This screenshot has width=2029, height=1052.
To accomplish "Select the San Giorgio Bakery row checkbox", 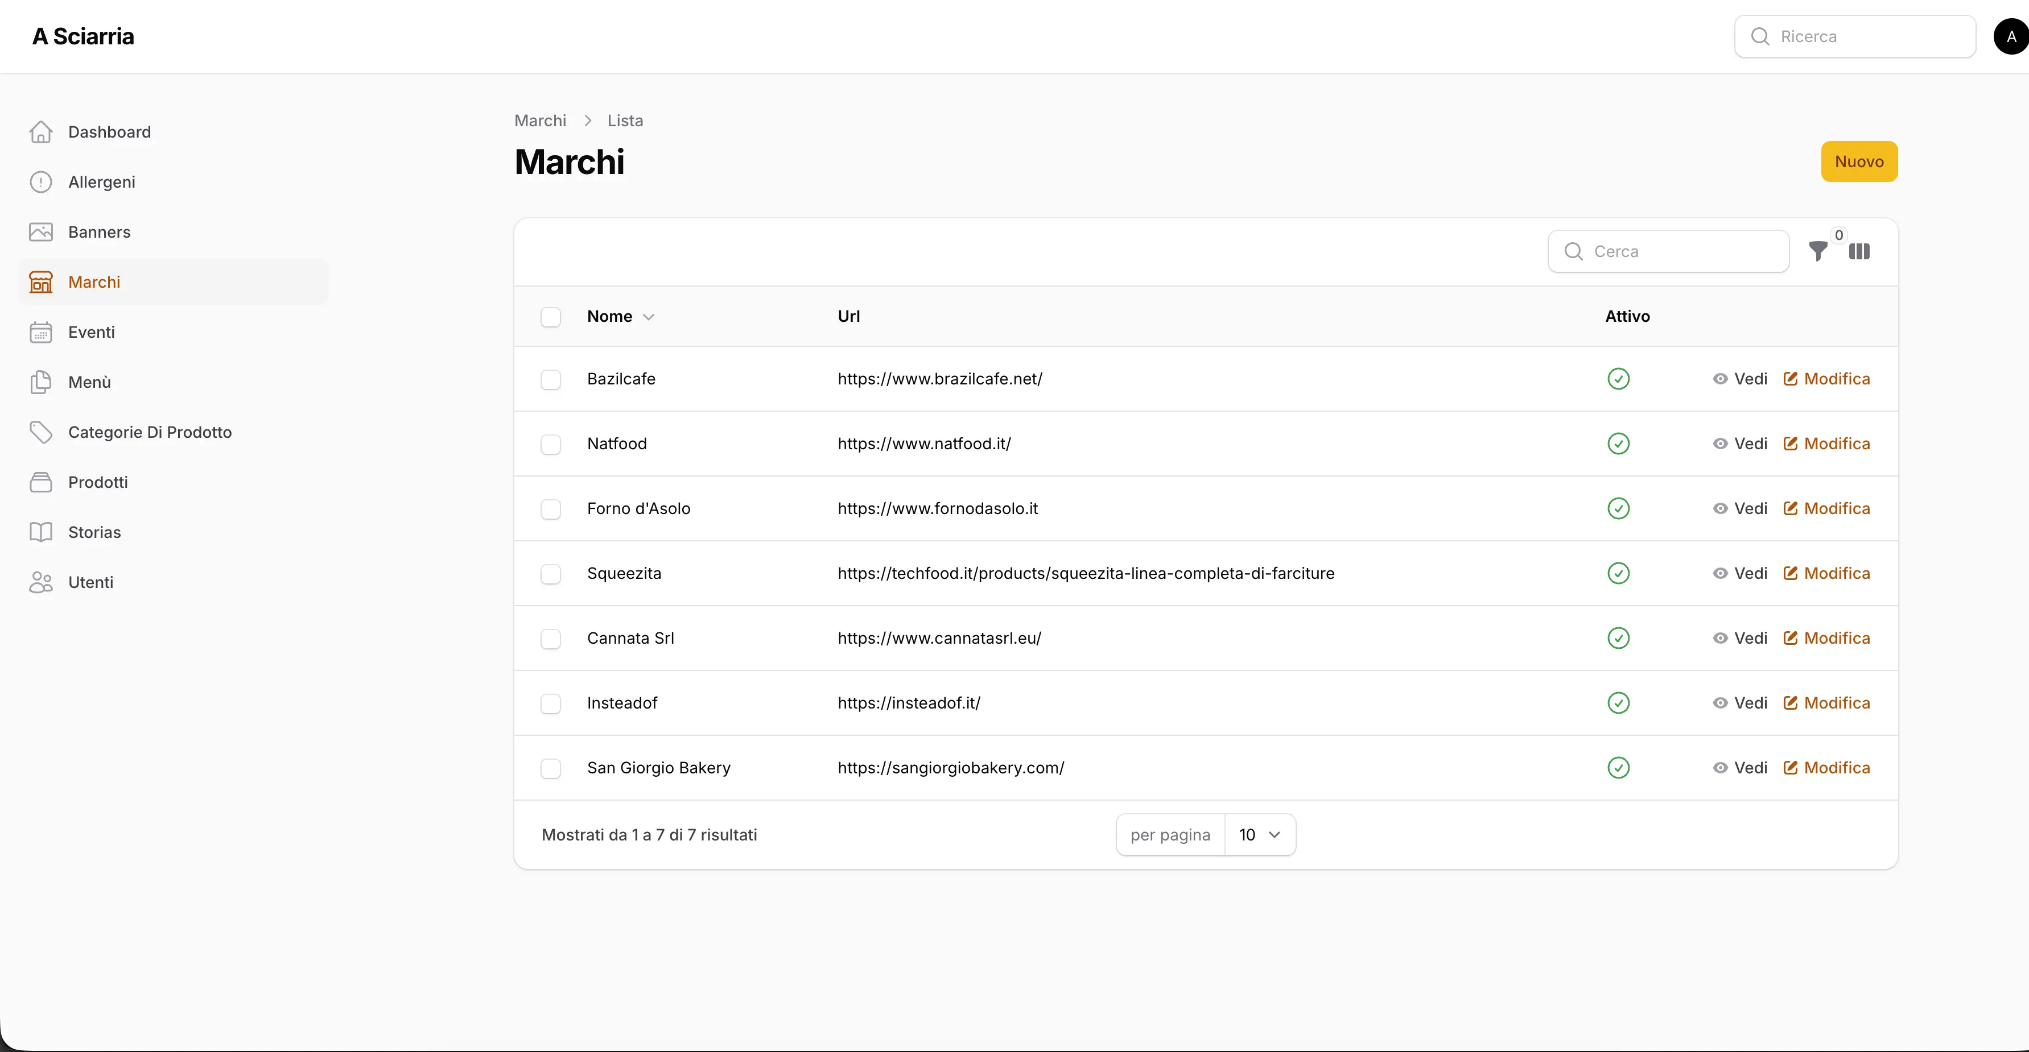I will pos(551,768).
